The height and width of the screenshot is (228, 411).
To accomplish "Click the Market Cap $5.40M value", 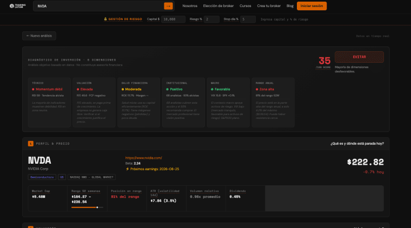I will tap(38, 197).
